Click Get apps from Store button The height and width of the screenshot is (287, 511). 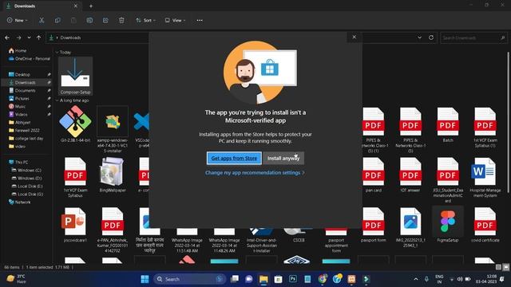(234, 158)
